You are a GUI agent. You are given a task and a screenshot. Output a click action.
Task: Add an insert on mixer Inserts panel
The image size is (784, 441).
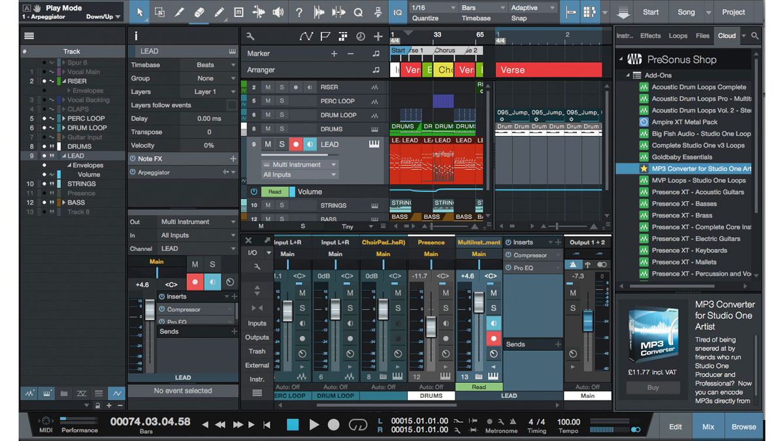tap(558, 242)
